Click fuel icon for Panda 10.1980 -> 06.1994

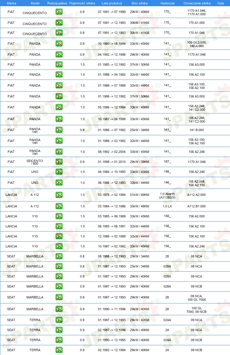click(x=59, y=44)
